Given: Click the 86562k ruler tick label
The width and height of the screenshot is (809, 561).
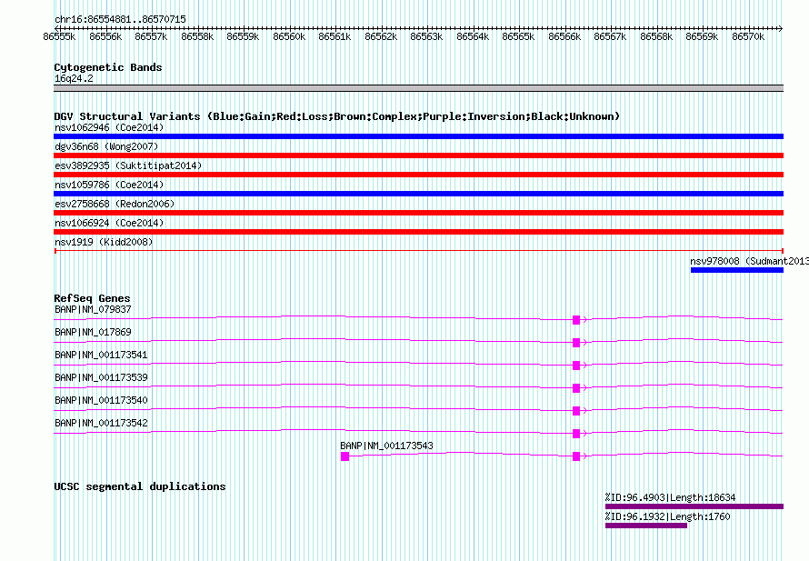Looking at the screenshot, I should 381,36.
